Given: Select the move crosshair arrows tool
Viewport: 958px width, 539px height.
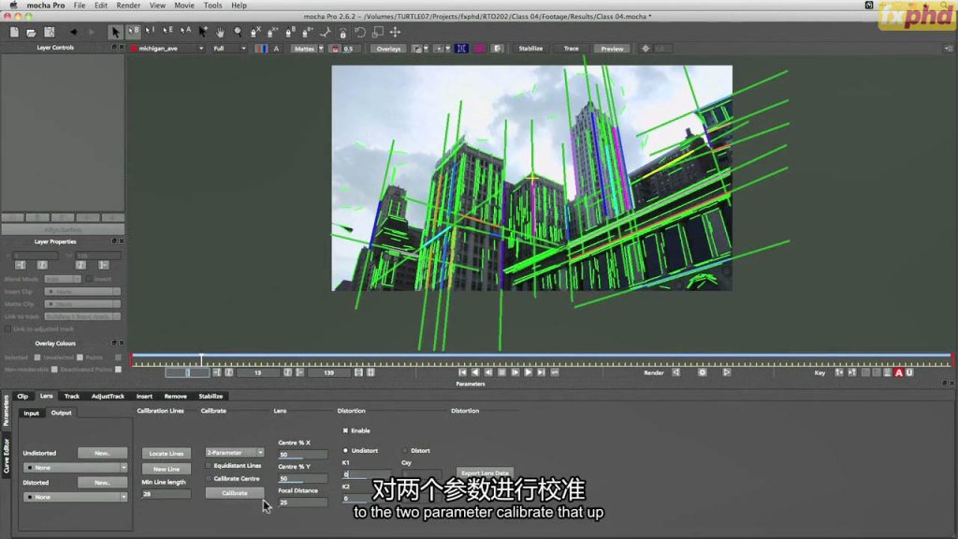Looking at the screenshot, I should click(395, 32).
